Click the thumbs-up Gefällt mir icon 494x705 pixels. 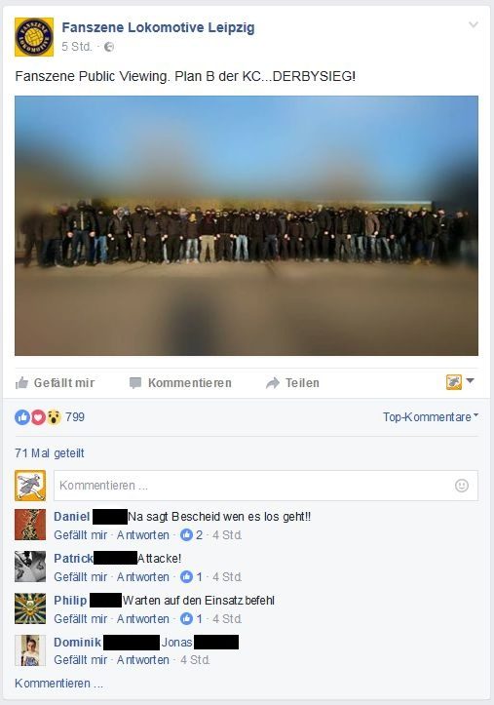click(x=21, y=382)
